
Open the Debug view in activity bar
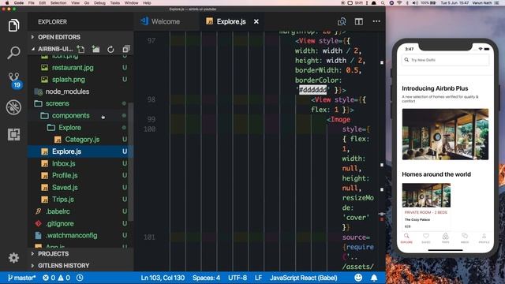13,107
